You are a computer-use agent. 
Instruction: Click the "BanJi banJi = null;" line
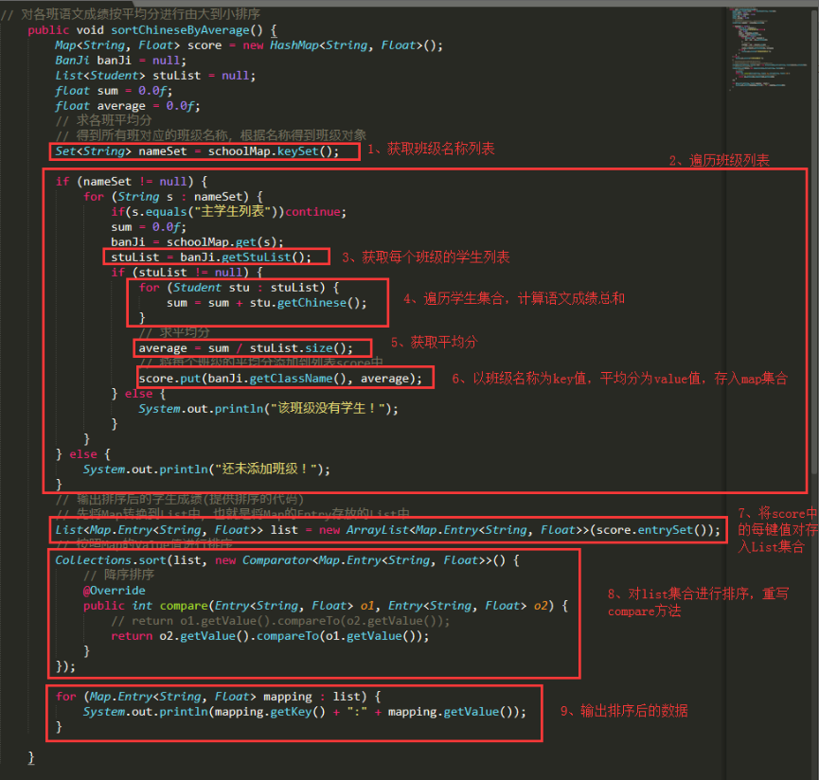[x=120, y=61]
